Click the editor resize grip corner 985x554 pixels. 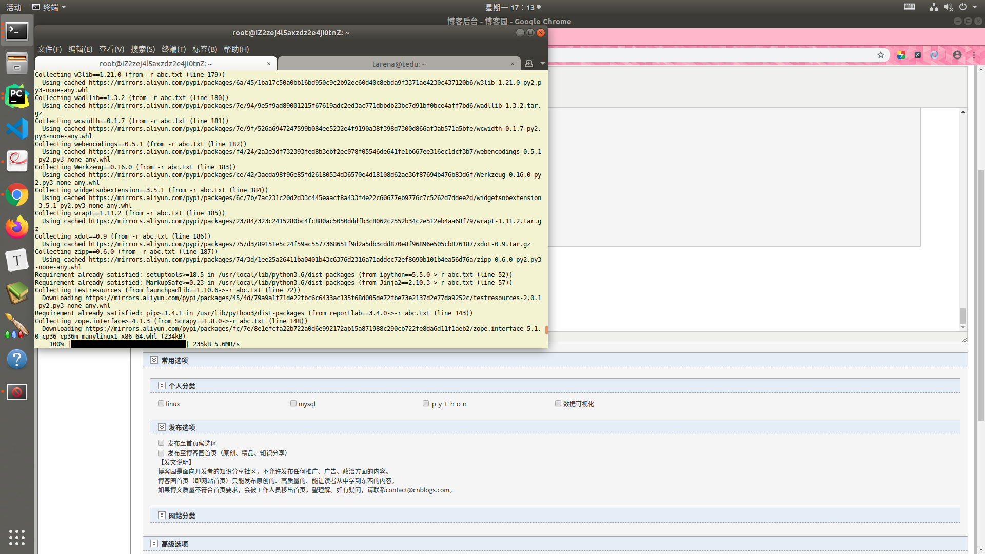964,339
